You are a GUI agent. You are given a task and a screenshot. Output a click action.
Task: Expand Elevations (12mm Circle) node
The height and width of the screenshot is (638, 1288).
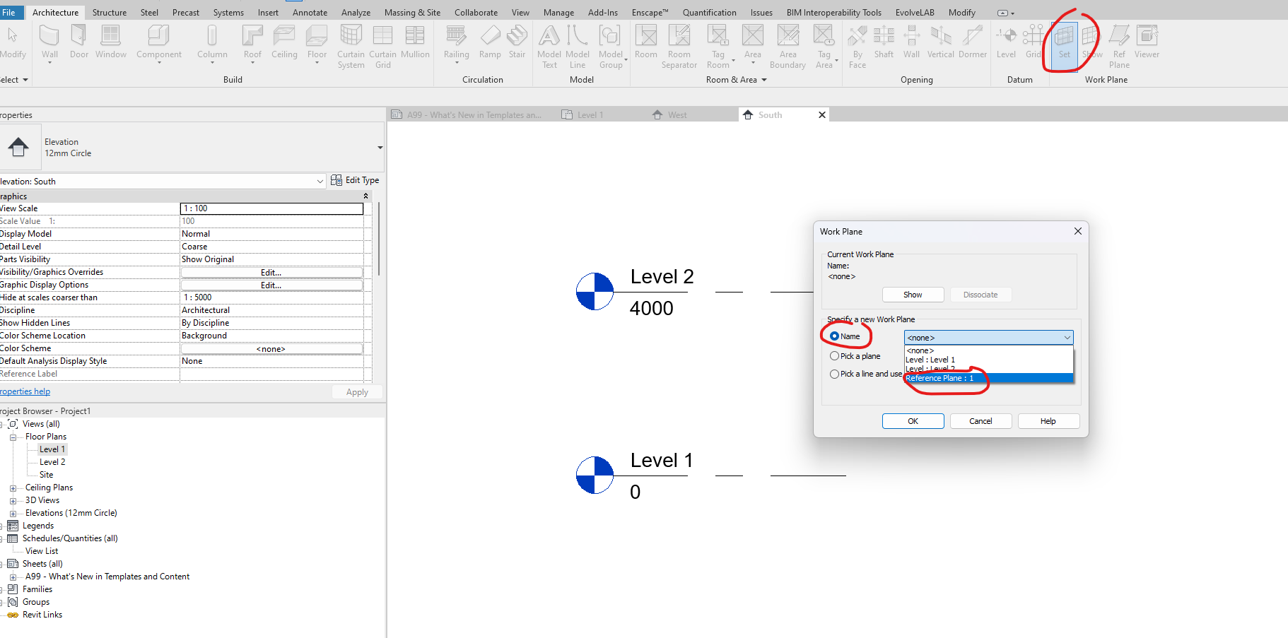pos(13,513)
